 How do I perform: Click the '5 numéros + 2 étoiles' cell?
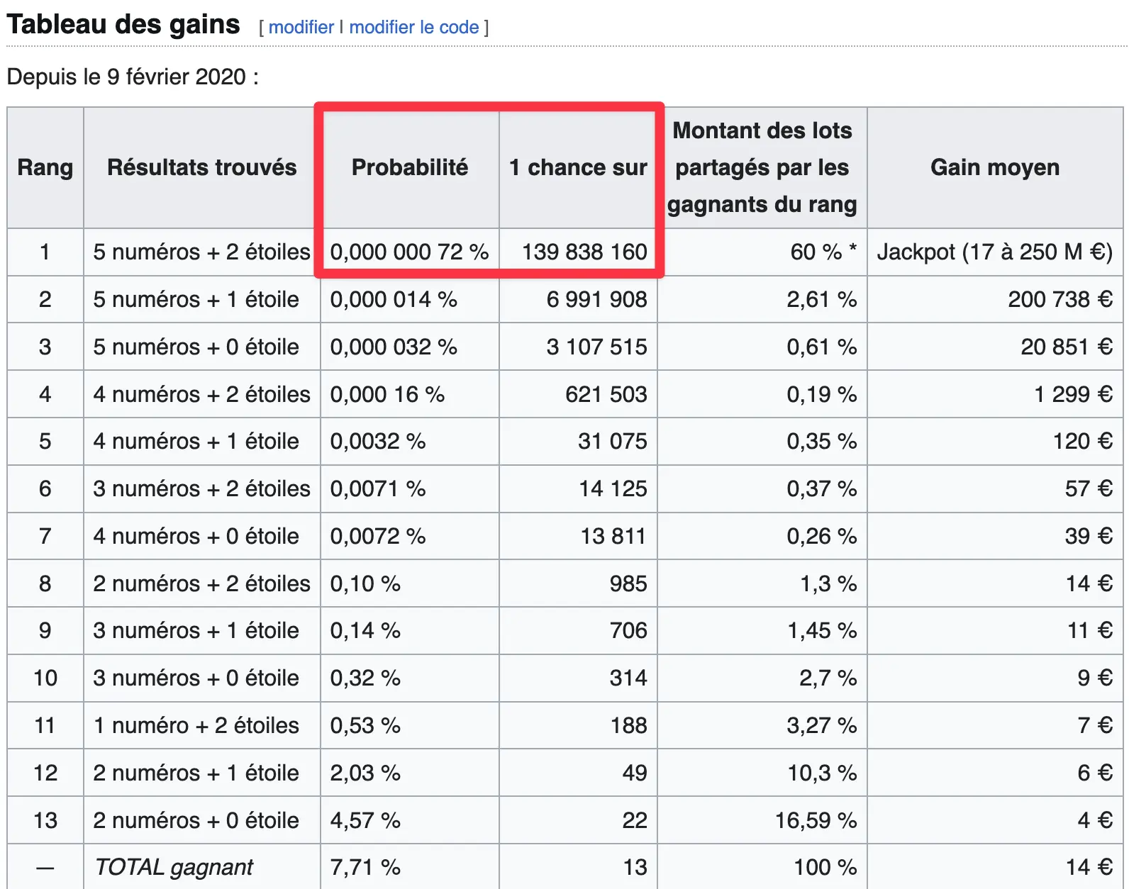(202, 252)
